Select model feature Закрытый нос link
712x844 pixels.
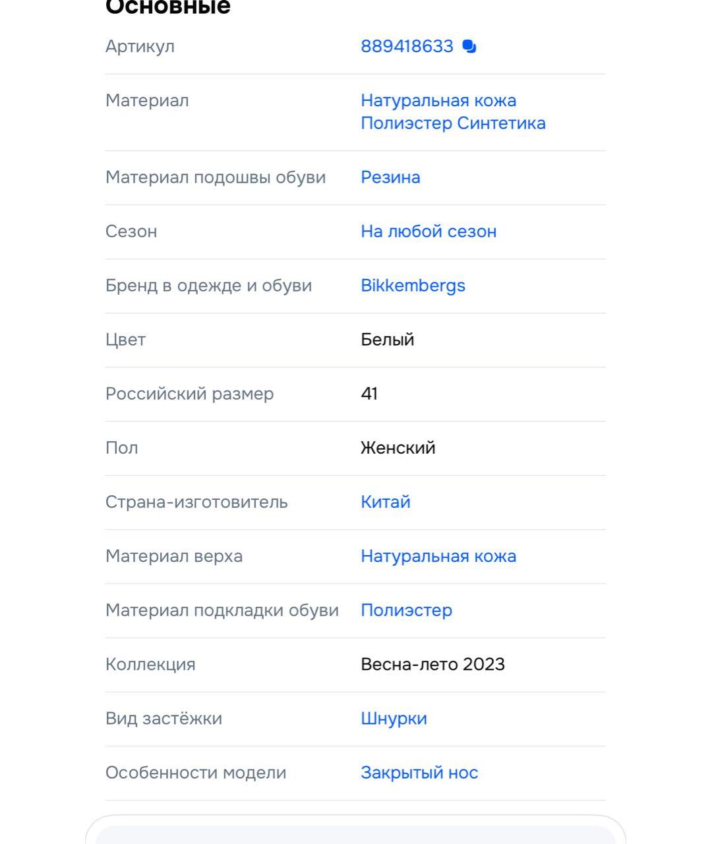tap(419, 772)
